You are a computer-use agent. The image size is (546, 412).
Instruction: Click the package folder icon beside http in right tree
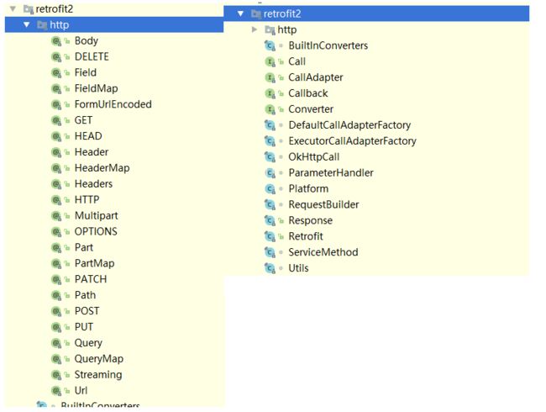(x=270, y=30)
